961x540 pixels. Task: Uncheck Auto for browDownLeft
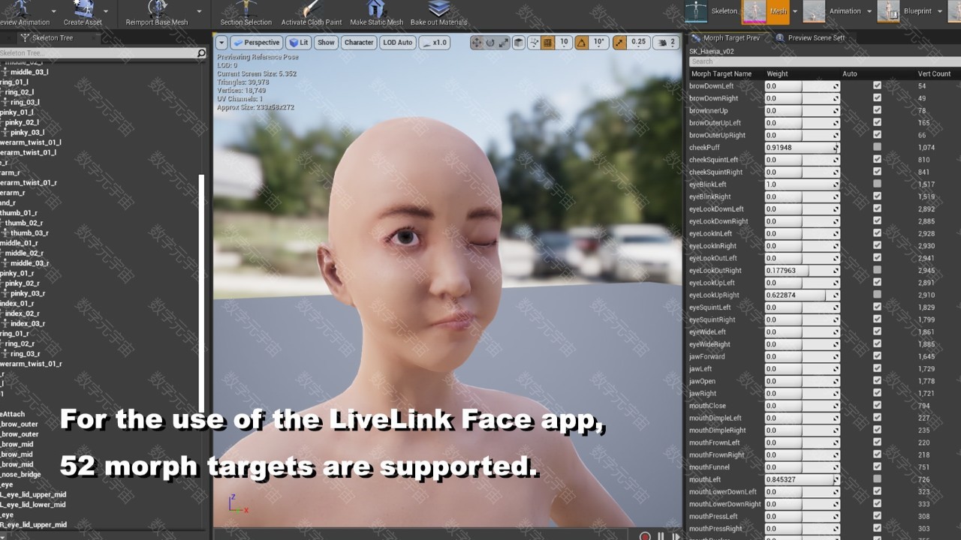pyautogui.click(x=877, y=86)
